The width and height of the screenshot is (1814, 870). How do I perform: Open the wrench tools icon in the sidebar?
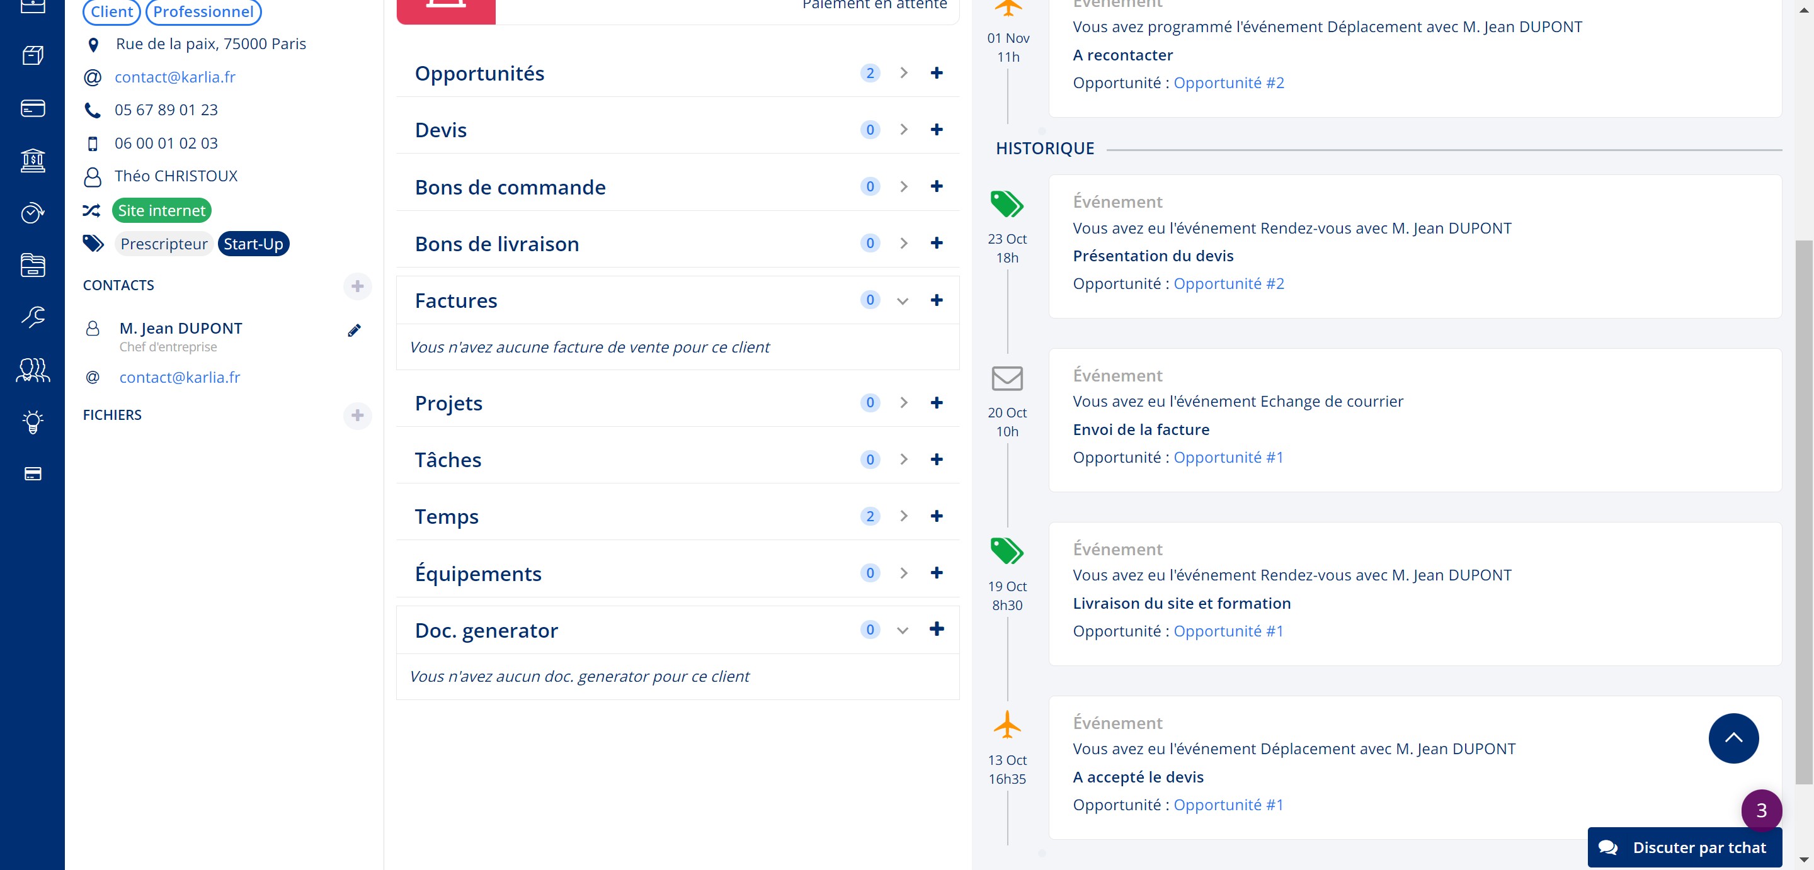tap(32, 317)
